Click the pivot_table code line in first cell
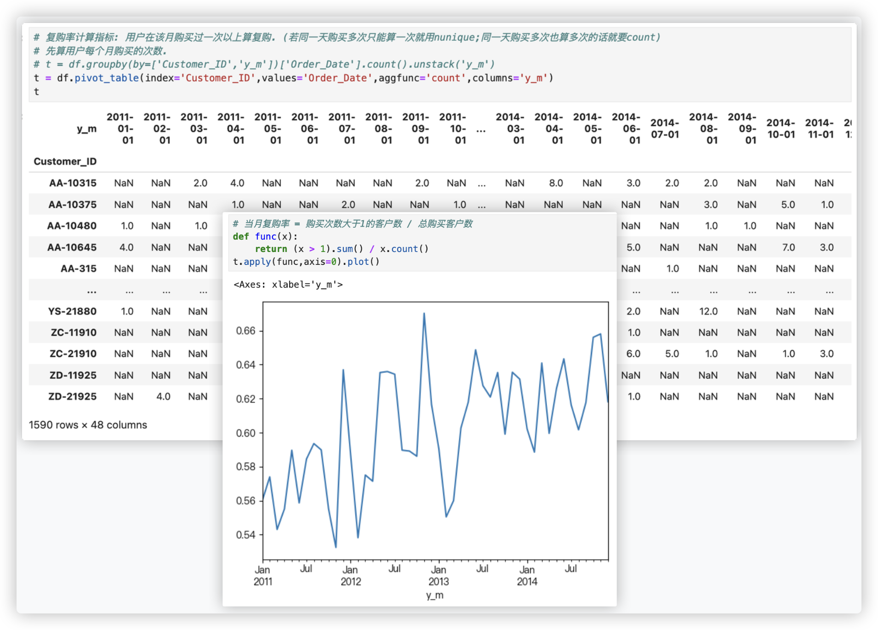Image resolution: width=878 pixels, height=630 pixels. (x=293, y=78)
